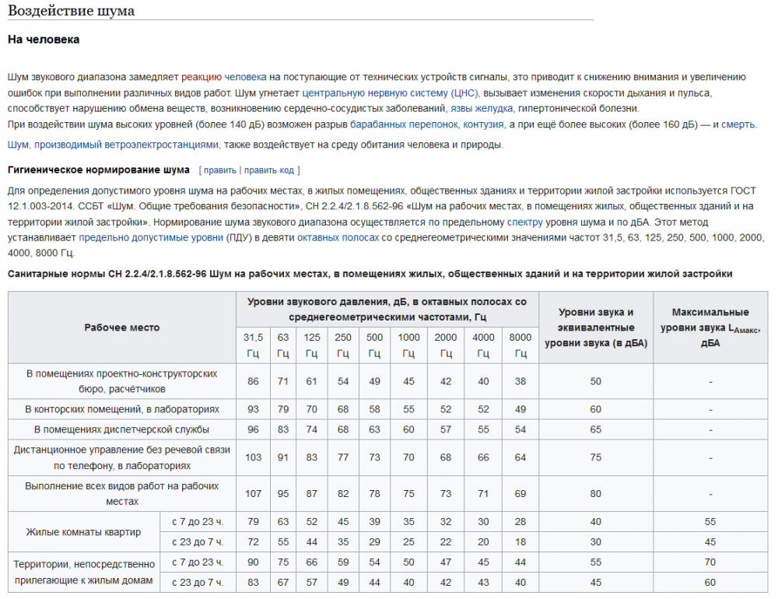The height and width of the screenshot is (599, 778).
Task: Follow the 'контузия' link
Action: tap(484, 124)
